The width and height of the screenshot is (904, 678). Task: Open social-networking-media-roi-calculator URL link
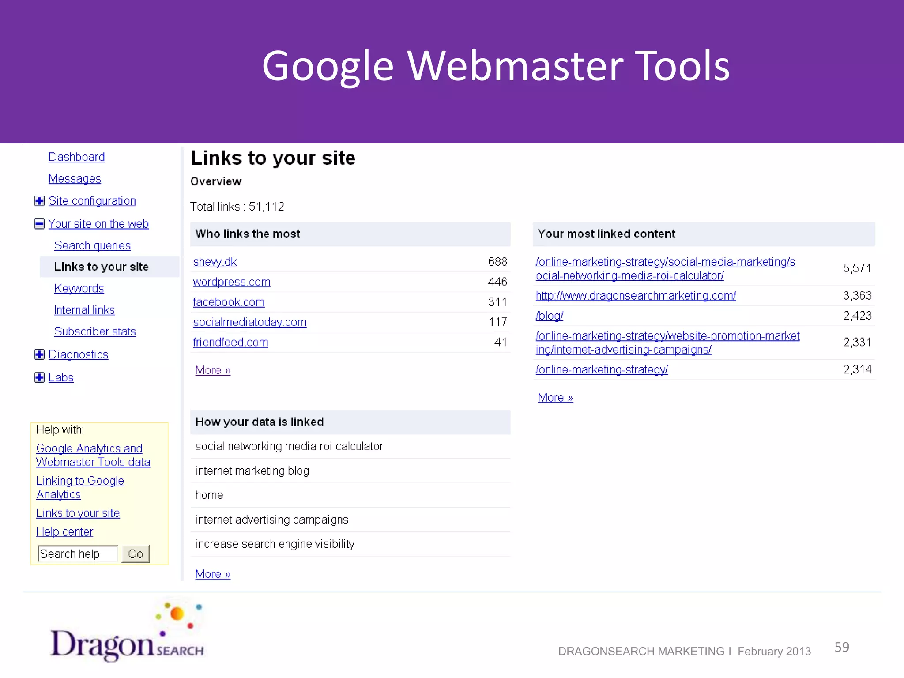click(x=665, y=268)
